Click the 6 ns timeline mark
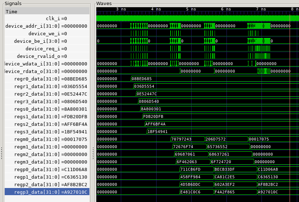The image size is (299, 202). pos(227,9)
